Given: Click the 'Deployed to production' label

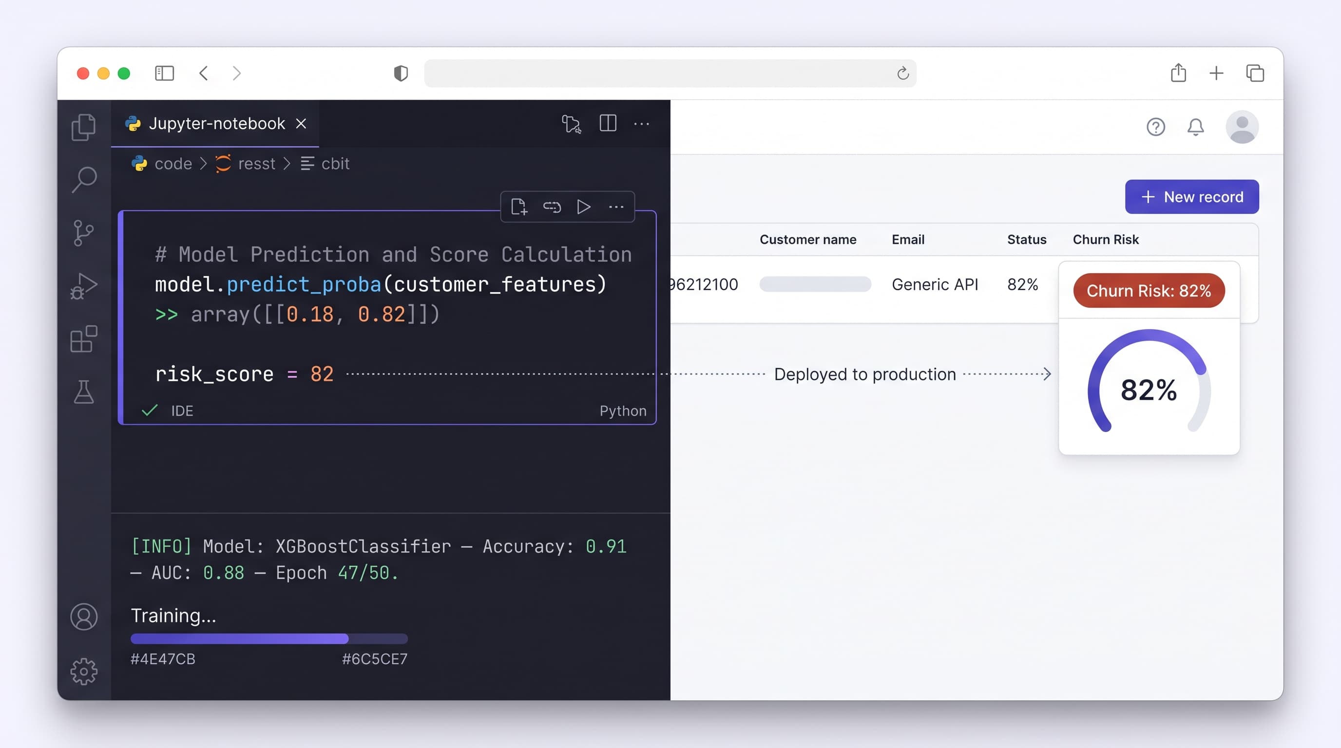Looking at the screenshot, I should click(864, 374).
